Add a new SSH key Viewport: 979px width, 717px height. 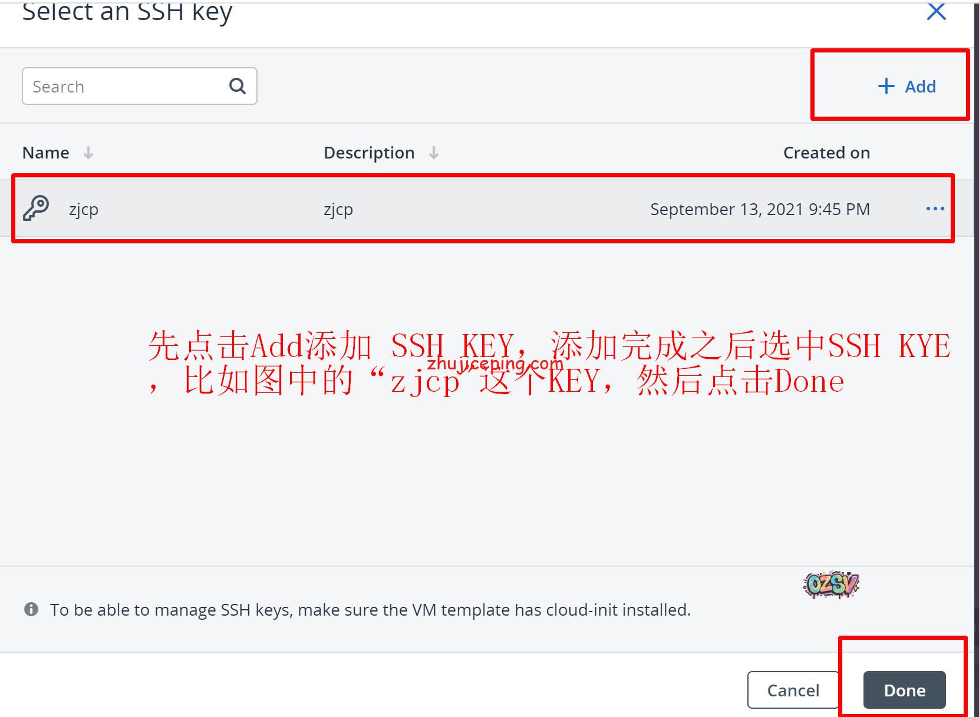907,87
